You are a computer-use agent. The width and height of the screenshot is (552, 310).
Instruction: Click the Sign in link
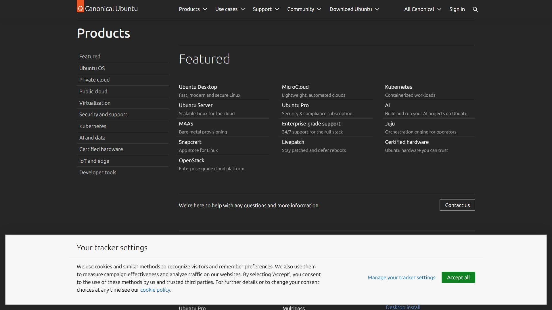(x=457, y=9)
